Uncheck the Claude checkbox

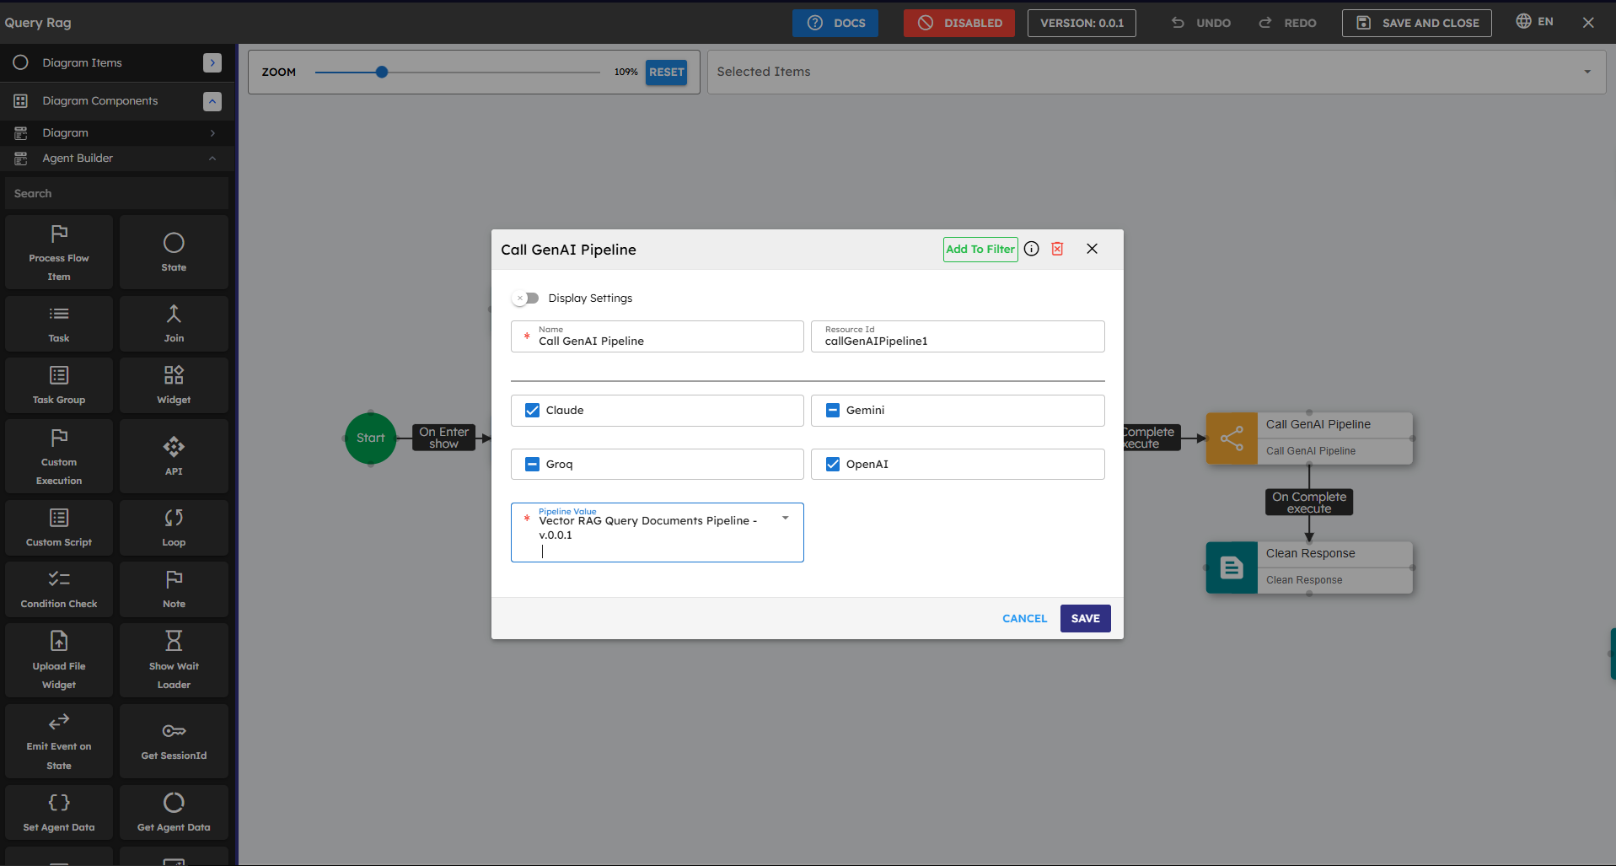tap(532, 411)
